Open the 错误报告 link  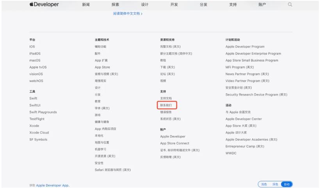(x=166, y=112)
